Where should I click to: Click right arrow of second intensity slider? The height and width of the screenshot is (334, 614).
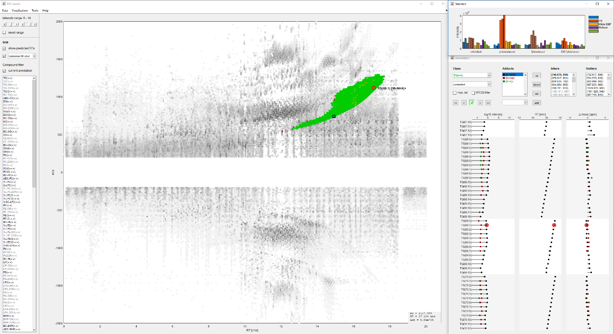tap(35, 24)
